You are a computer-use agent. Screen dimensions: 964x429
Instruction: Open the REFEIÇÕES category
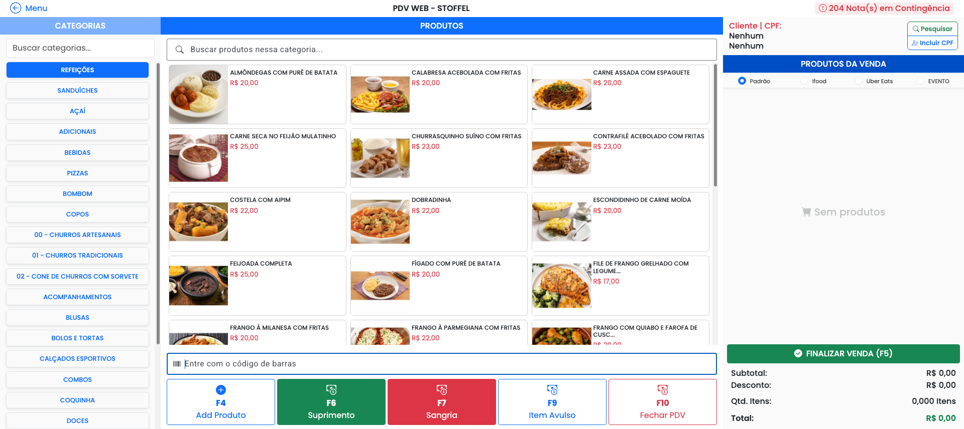(x=77, y=70)
